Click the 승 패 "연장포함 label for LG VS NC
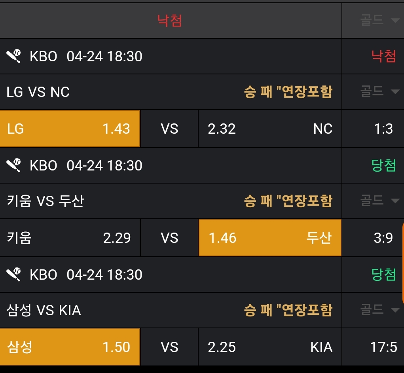The height and width of the screenshot is (373, 404). click(288, 92)
